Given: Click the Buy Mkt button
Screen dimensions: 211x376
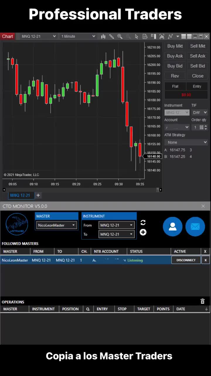Looking at the screenshot, I should pos(175,46).
